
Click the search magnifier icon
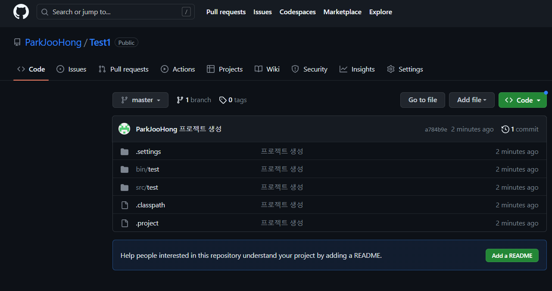(x=45, y=12)
